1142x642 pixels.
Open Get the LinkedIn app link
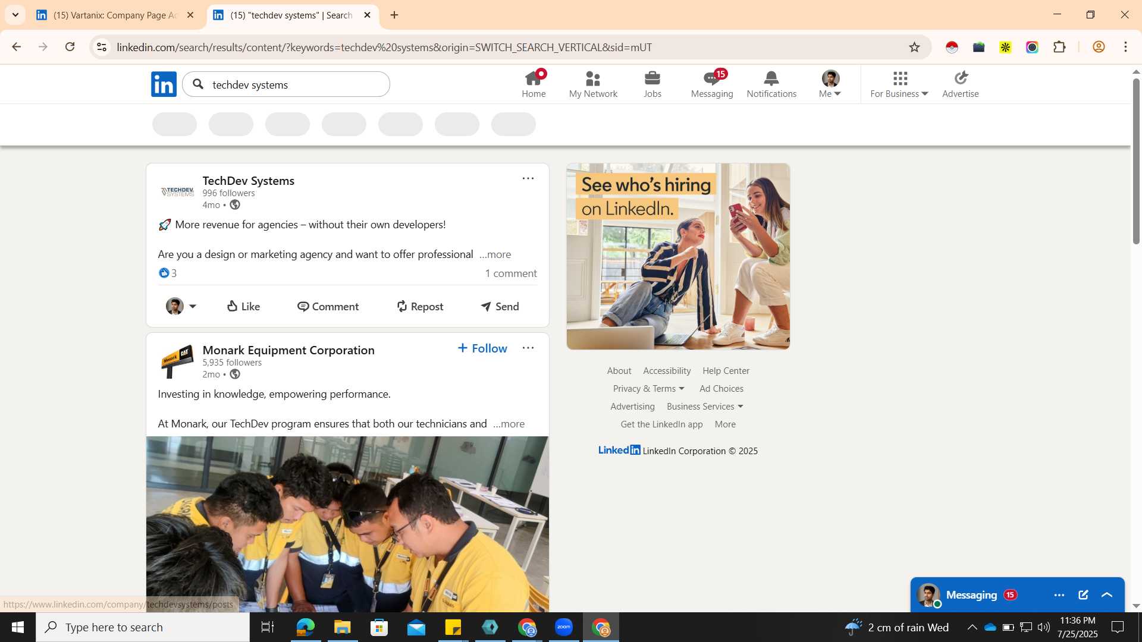click(661, 424)
